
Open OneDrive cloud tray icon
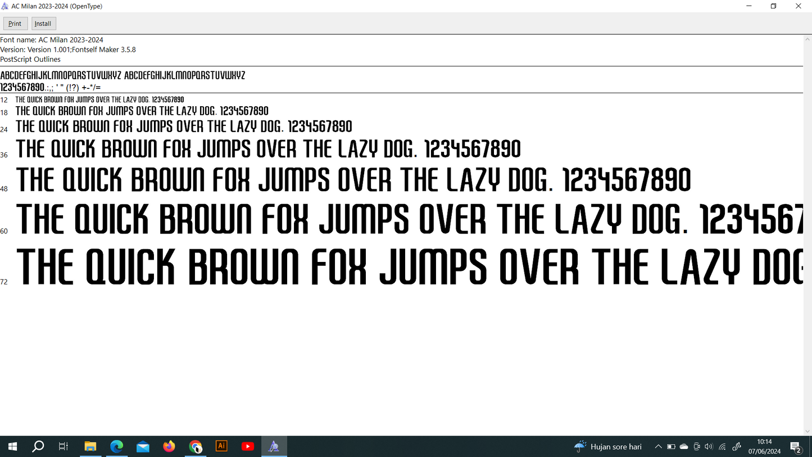[684, 447]
